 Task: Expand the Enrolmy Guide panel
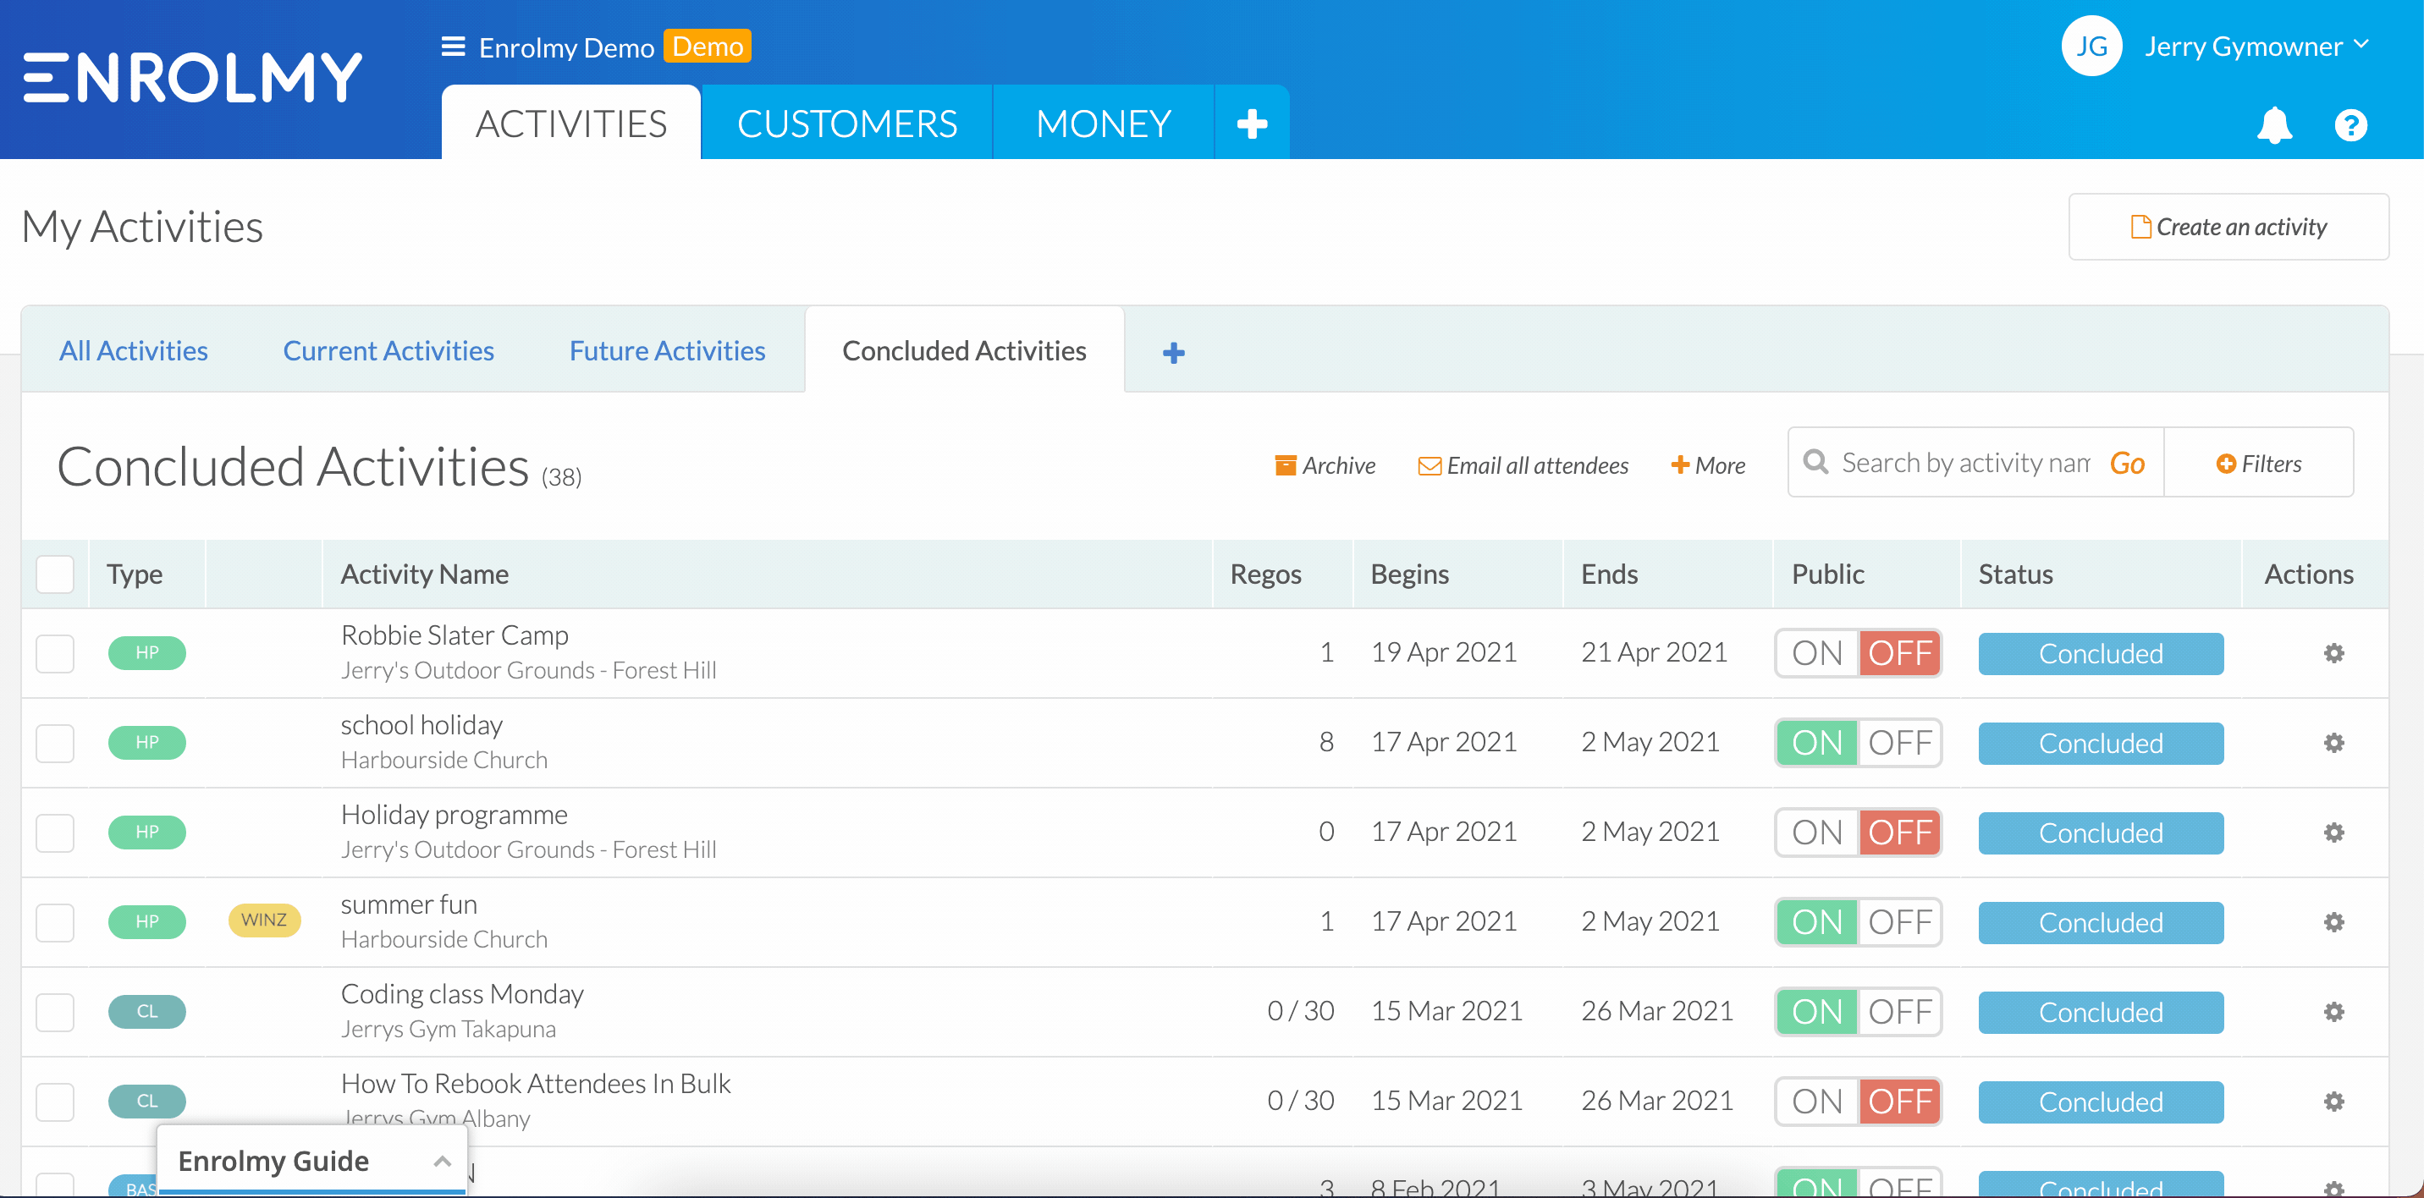[x=311, y=1161]
